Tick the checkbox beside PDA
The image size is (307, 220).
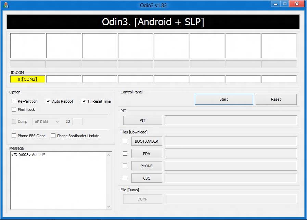click(125, 153)
